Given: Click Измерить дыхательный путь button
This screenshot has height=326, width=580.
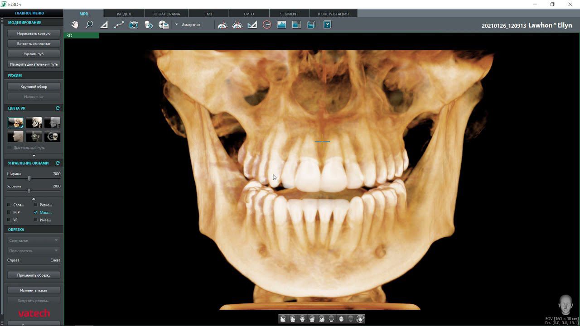Looking at the screenshot, I should pyautogui.click(x=34, y=64).
